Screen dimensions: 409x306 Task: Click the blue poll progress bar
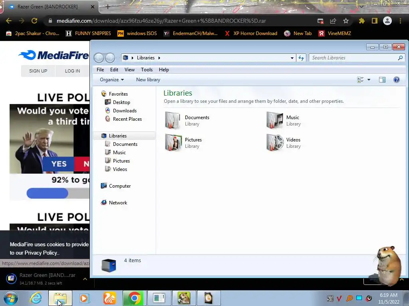47,193
